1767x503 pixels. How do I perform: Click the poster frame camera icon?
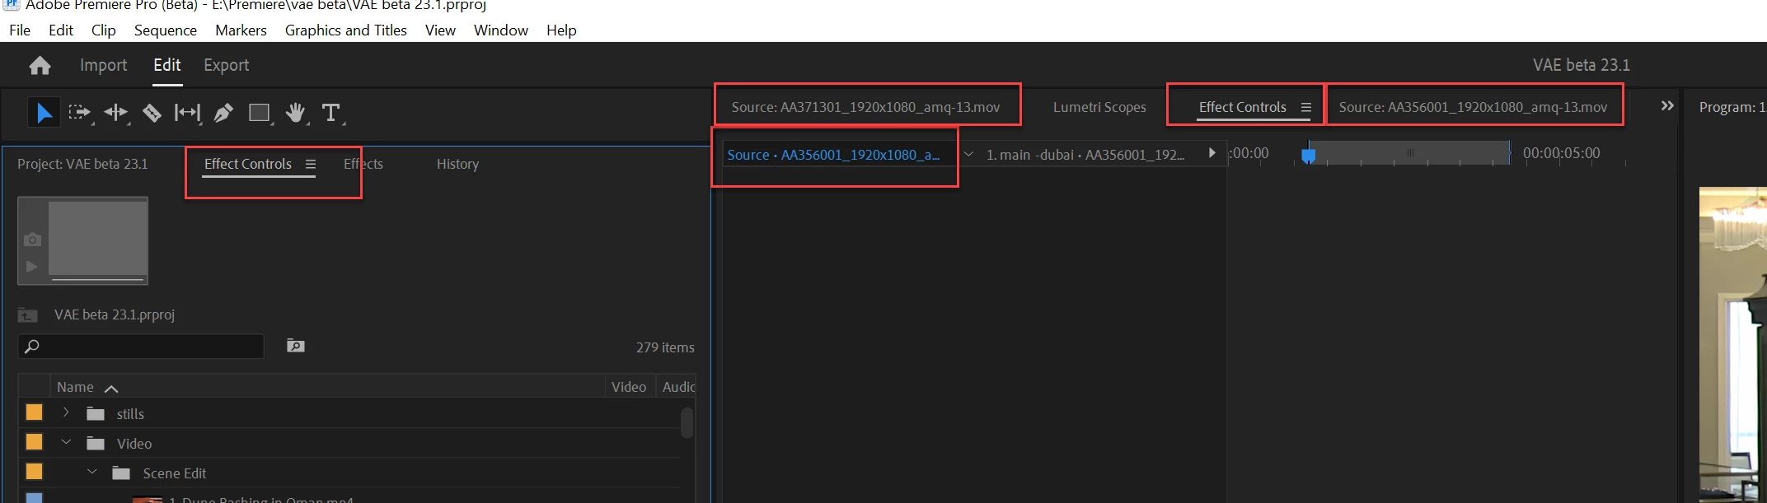point(32,240)
